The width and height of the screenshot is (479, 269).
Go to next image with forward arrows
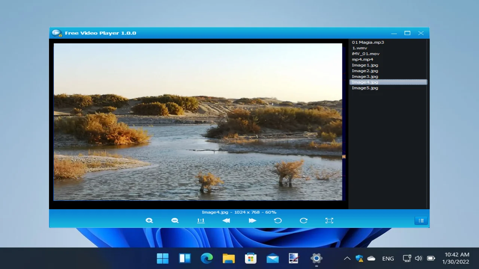(x=252, y=220)
